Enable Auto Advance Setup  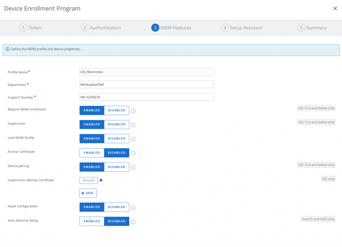click(x=92, y=221)
